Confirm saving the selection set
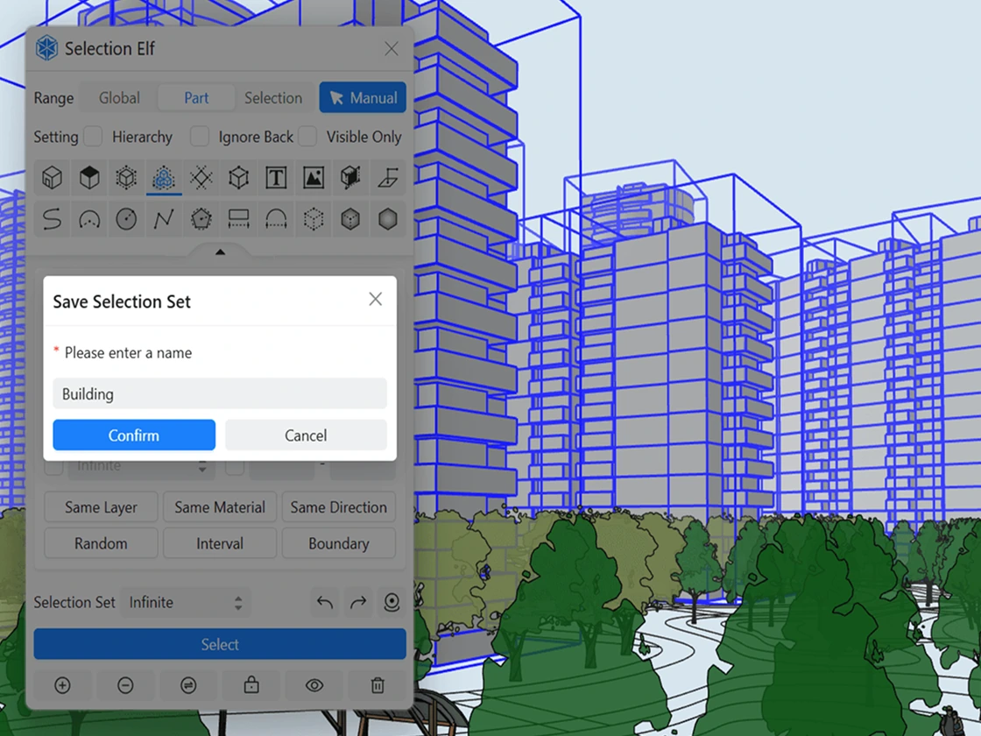The height and width of the screenshot is (736, 981). (134, 435)
